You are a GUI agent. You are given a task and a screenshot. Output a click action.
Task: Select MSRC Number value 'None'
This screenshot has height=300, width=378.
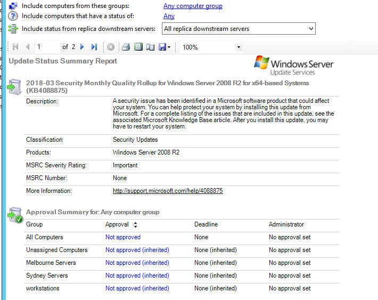[x=120, y=178]
